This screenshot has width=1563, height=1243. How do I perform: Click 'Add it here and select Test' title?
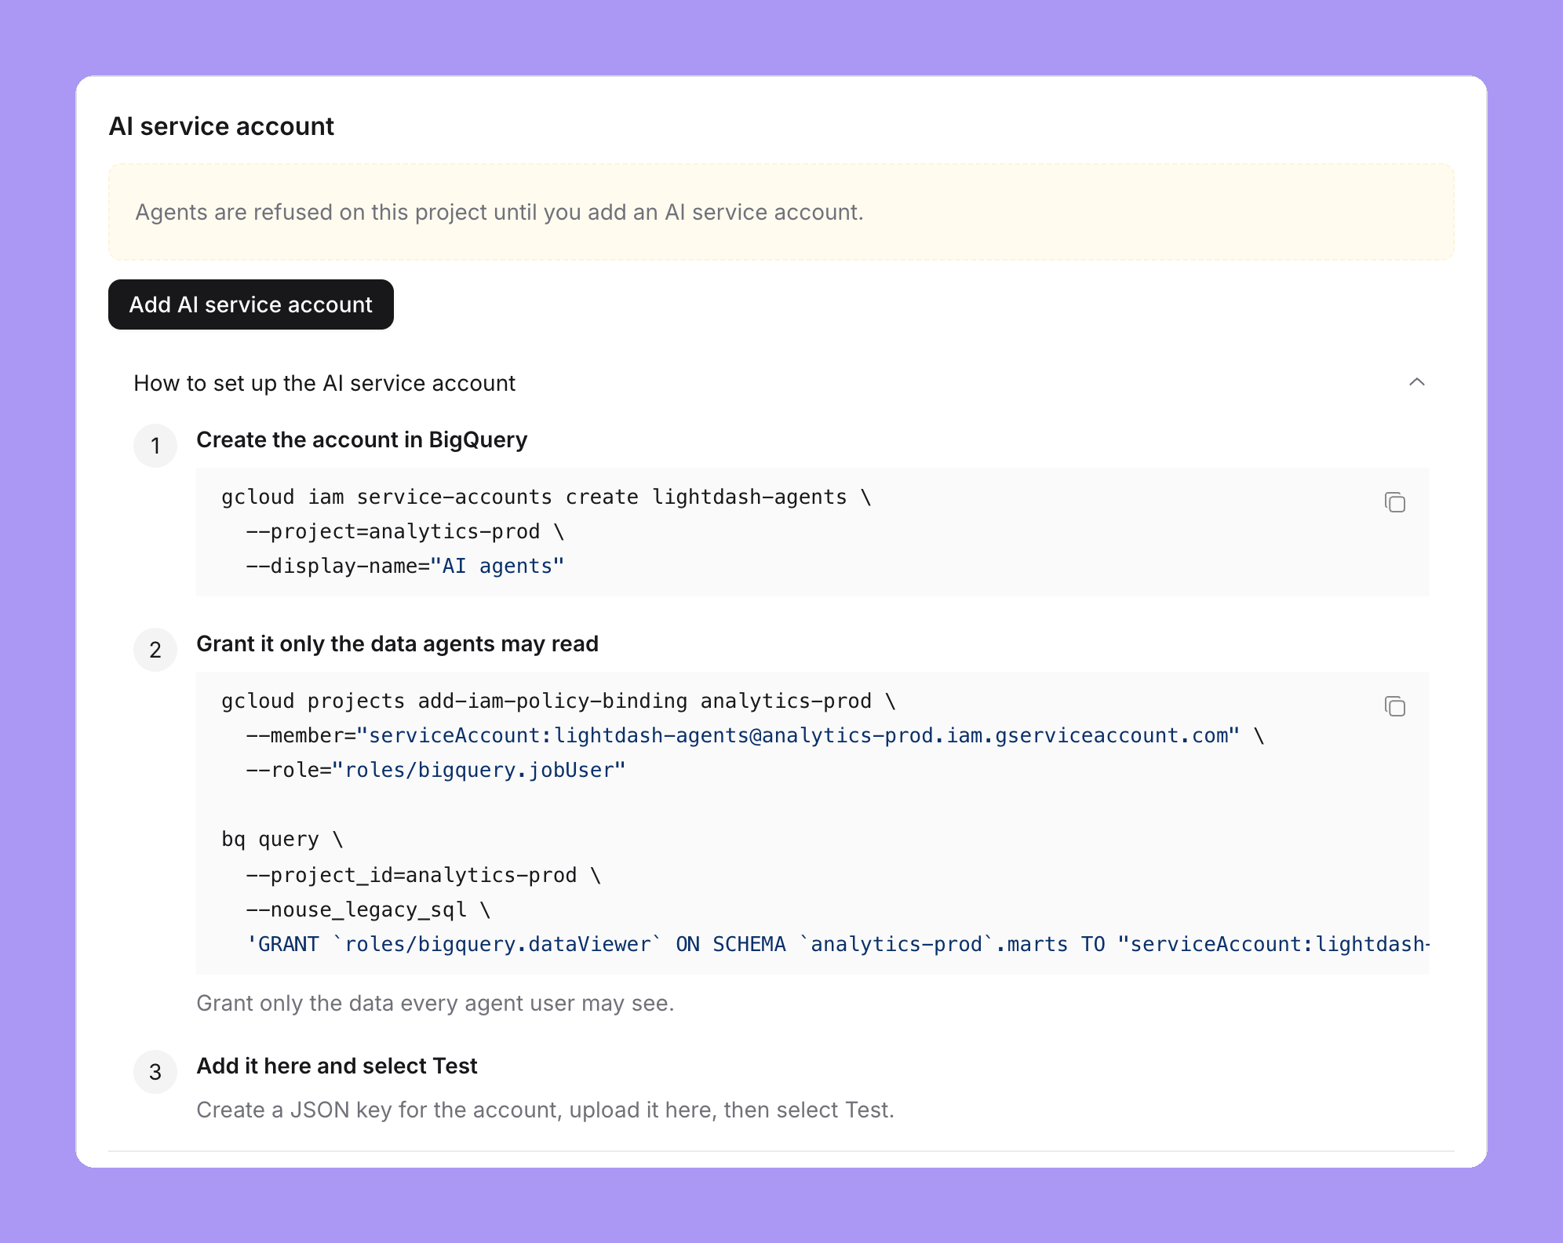[337, 1066]
